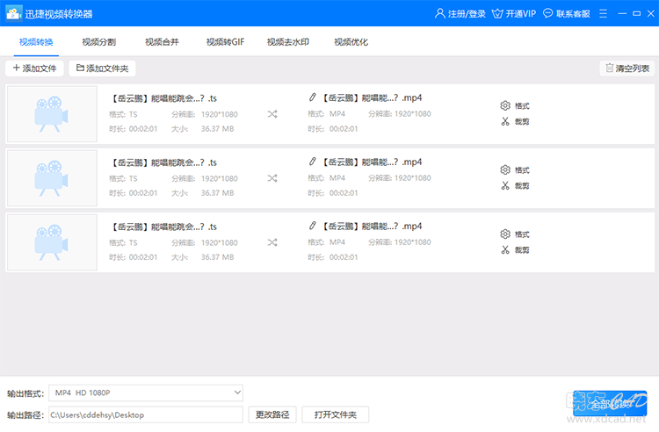Clear the list with 清空列表
Image resolution: width=659 pixels, height=432 pixels.
point(627,68)
